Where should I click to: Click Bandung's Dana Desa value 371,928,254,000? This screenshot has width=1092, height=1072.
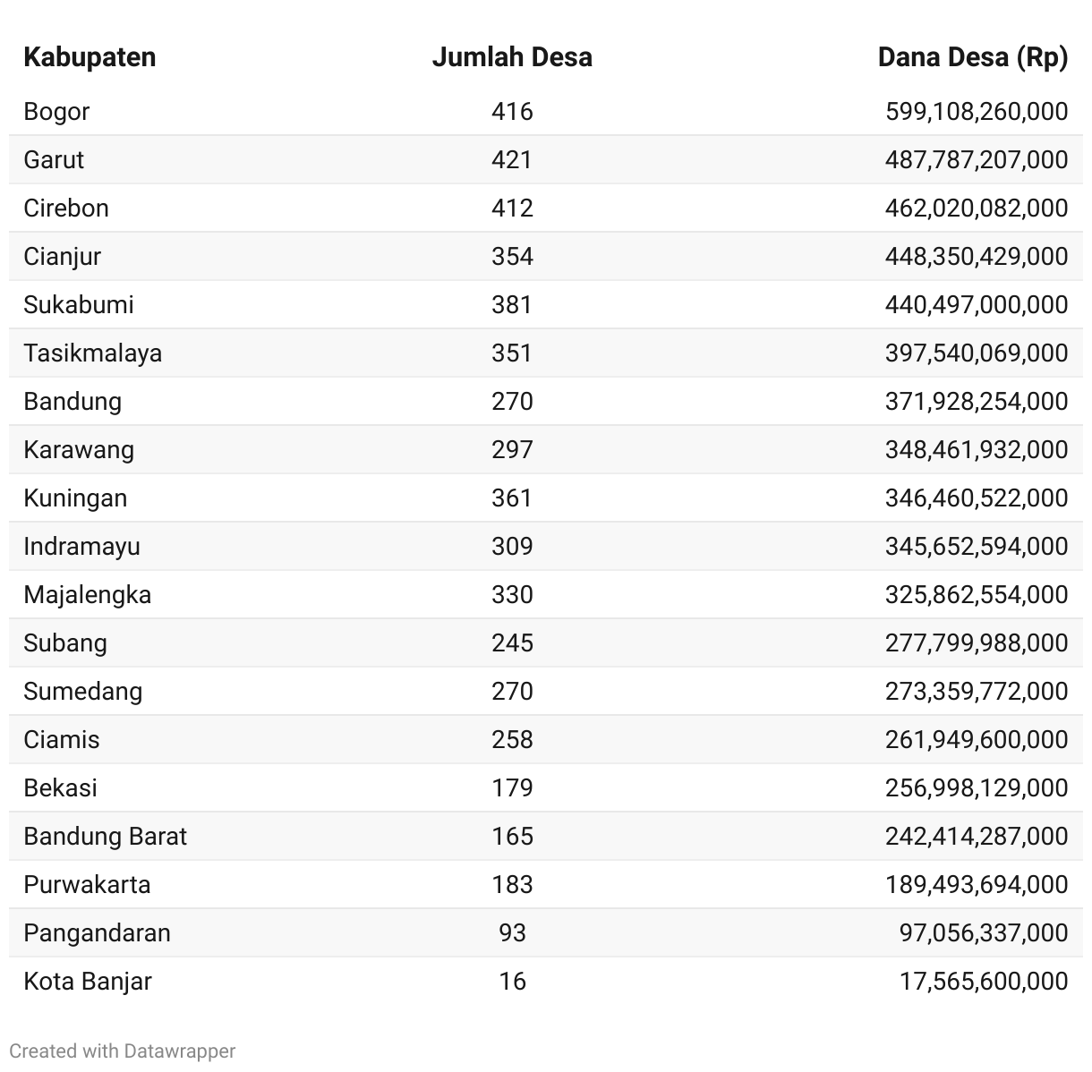tap(977, 402)
